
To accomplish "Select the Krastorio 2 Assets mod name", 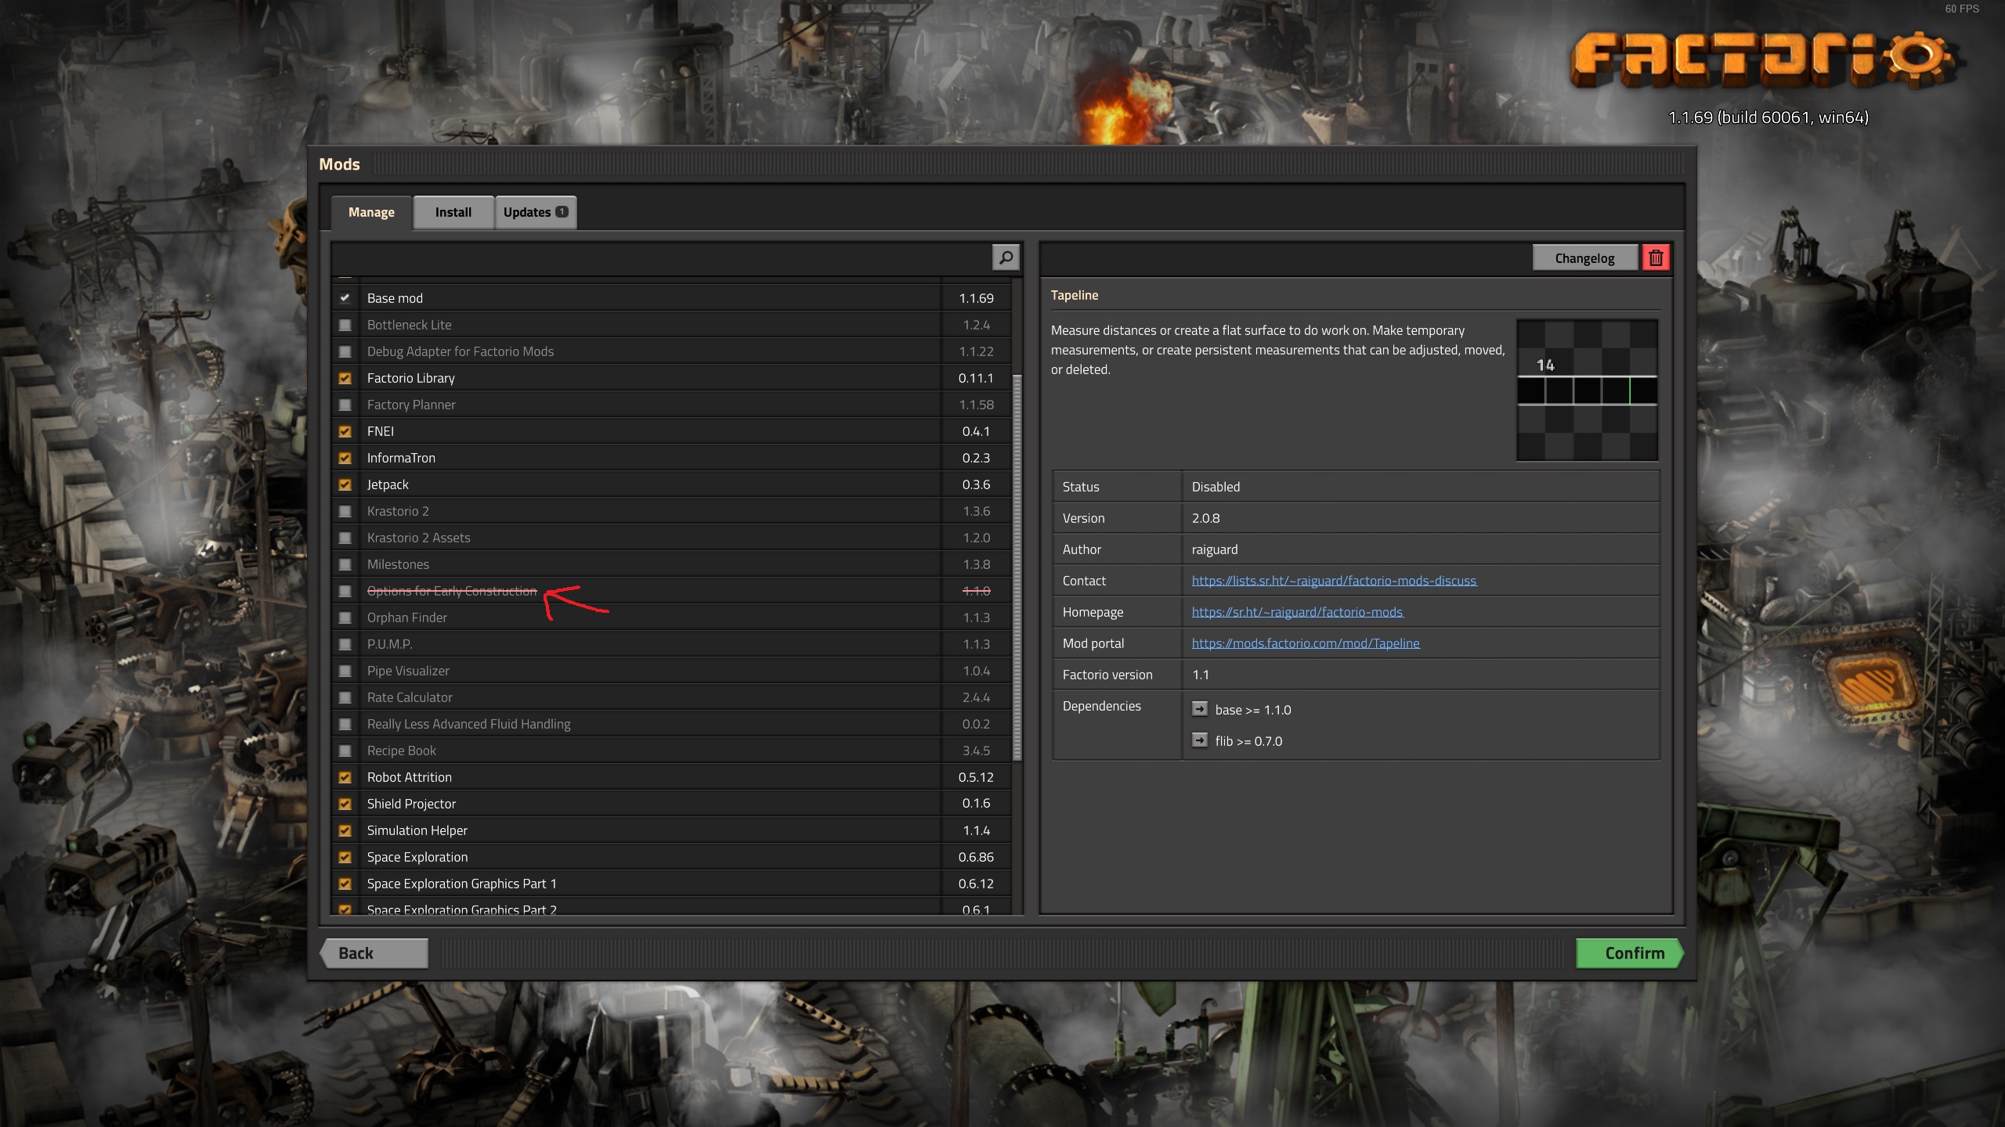I will [x=418, y=538].
